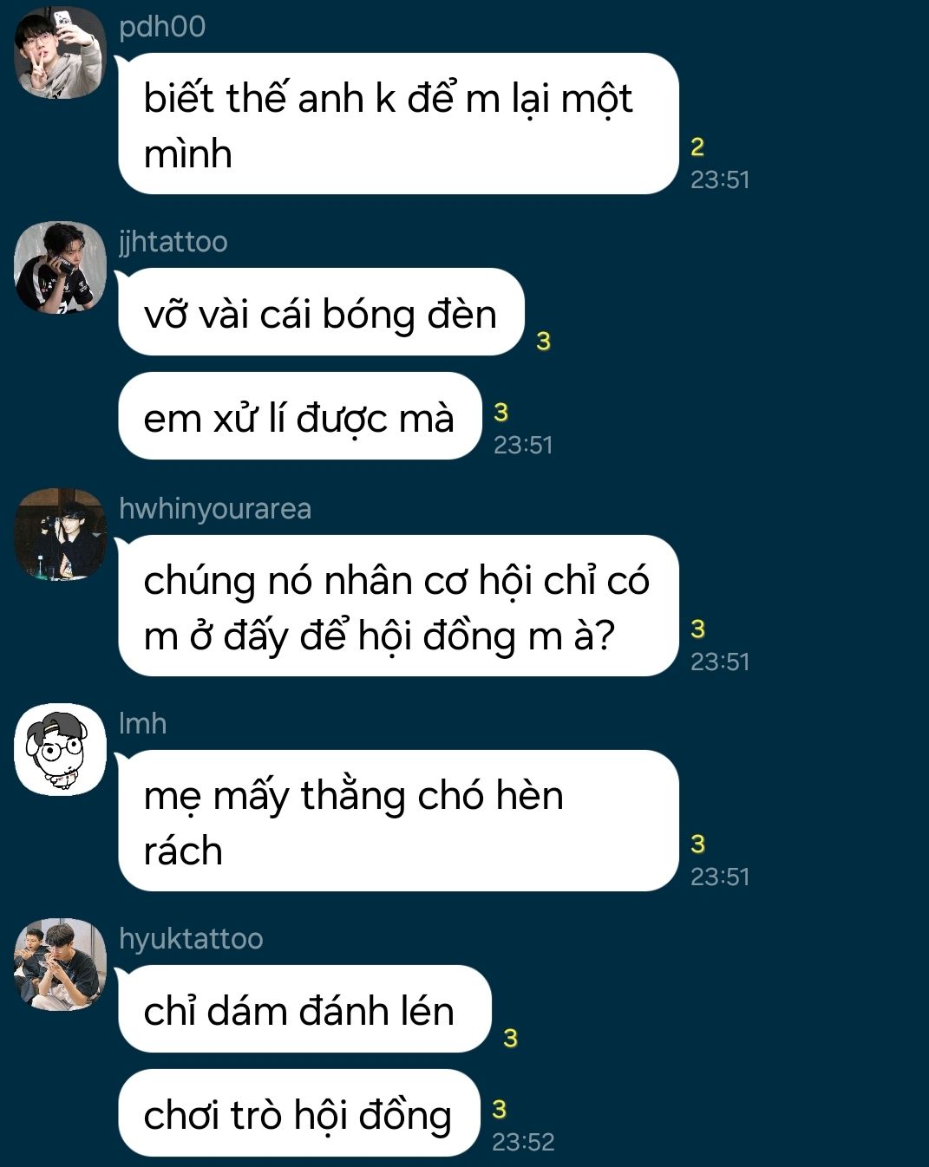
Task: Select the 'em xử lí được mà' message
Action: coord(299,416)
